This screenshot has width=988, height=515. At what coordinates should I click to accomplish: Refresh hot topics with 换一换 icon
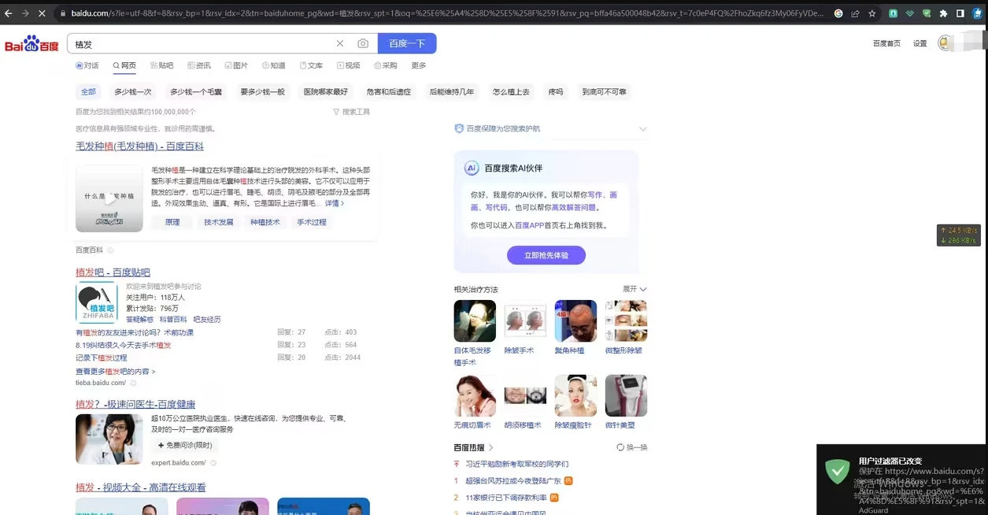632,447
